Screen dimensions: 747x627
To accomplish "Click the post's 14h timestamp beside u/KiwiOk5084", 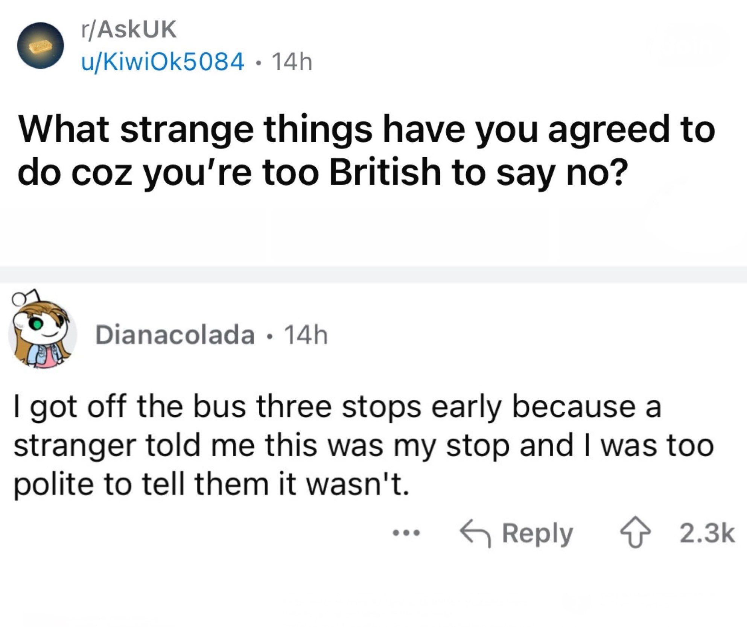I will click(292, 62).
